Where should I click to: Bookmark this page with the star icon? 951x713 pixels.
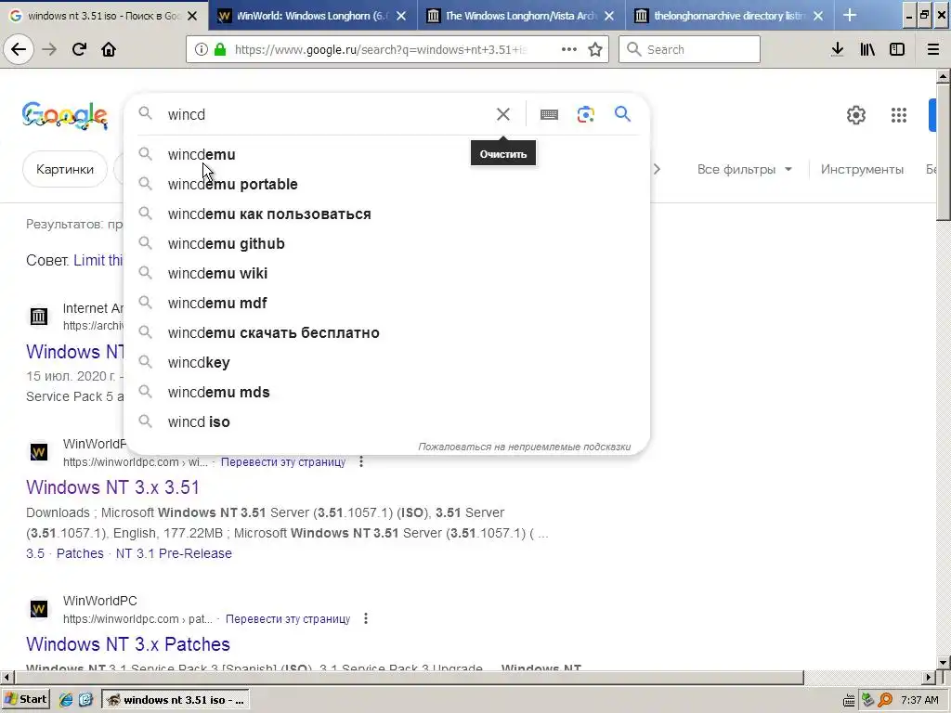click(x=595, y=50)
